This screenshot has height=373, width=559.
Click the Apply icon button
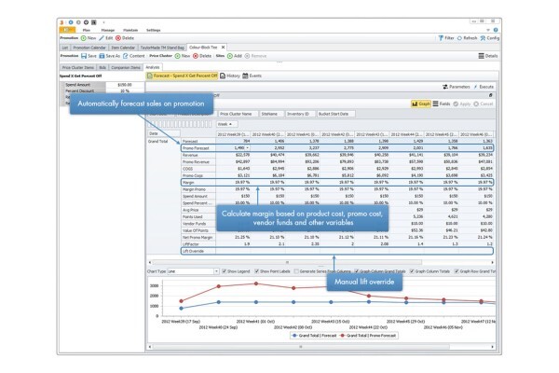coord(456,104)
